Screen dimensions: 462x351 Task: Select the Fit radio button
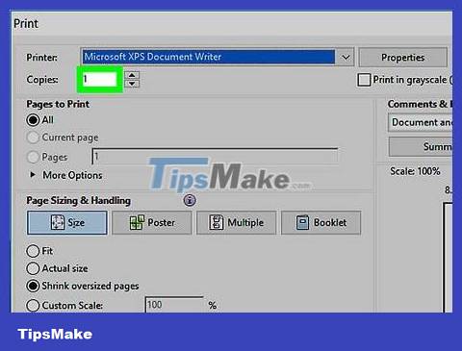33,251
